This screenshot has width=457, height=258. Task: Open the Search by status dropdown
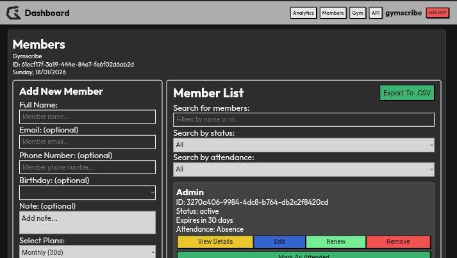[304, 145]
